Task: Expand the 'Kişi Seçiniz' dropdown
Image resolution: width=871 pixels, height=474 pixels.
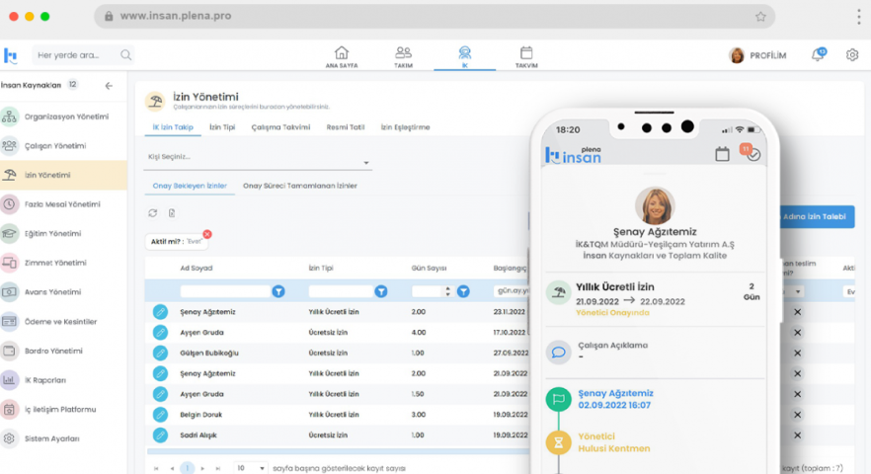Action: coord(366,163)
